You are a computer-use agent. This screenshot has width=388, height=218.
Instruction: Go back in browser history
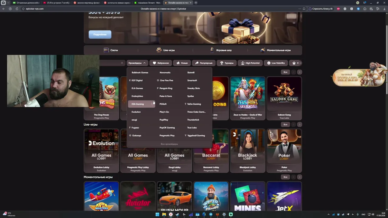tap(4, 9)
